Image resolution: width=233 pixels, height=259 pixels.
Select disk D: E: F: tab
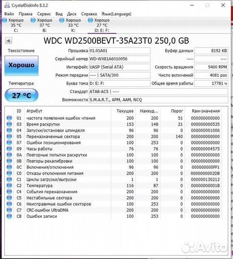click(101, 25)
